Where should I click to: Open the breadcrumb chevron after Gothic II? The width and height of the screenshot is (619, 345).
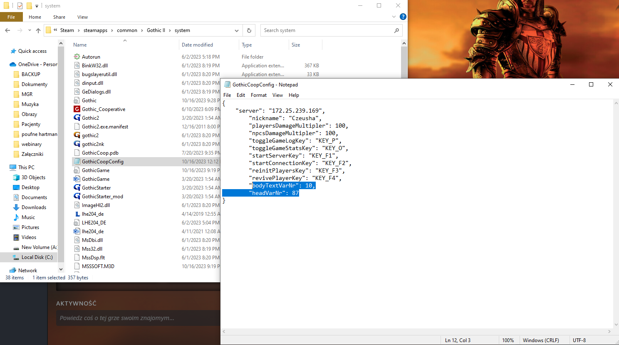coord(170,30)
